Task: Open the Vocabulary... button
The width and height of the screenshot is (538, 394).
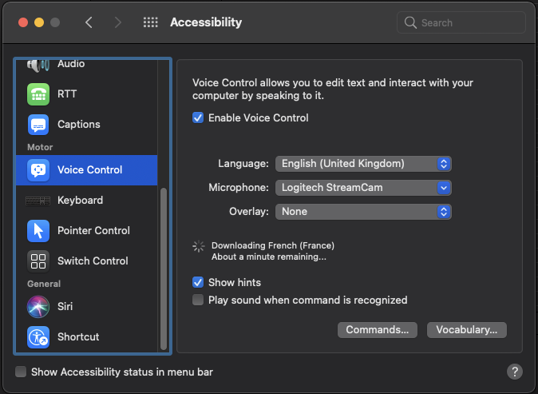Action: click(x=467, y=329)
